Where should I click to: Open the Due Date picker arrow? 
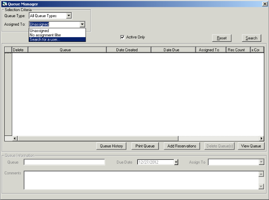pos(176,162)
